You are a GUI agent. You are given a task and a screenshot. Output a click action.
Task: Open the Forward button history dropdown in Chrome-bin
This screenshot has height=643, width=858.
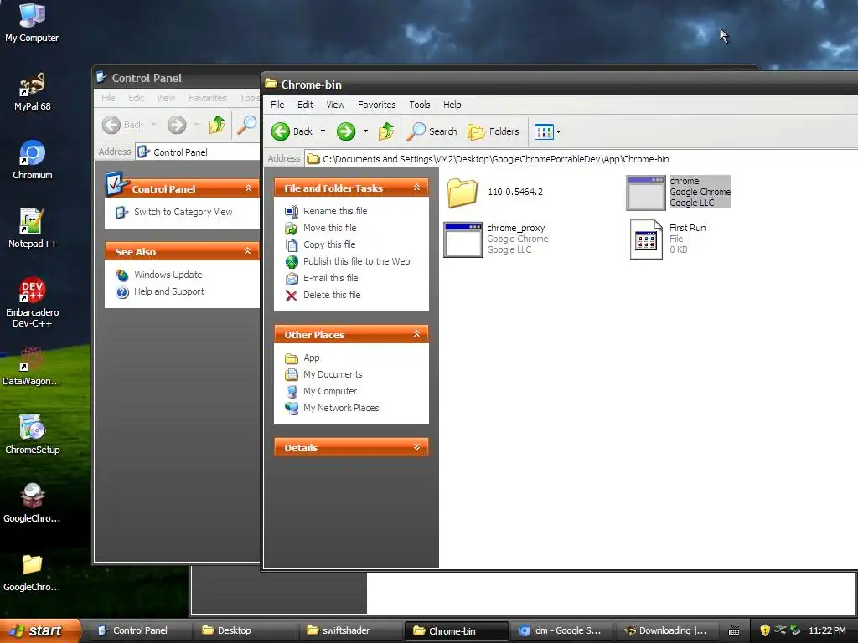click(x=365, y=131)
